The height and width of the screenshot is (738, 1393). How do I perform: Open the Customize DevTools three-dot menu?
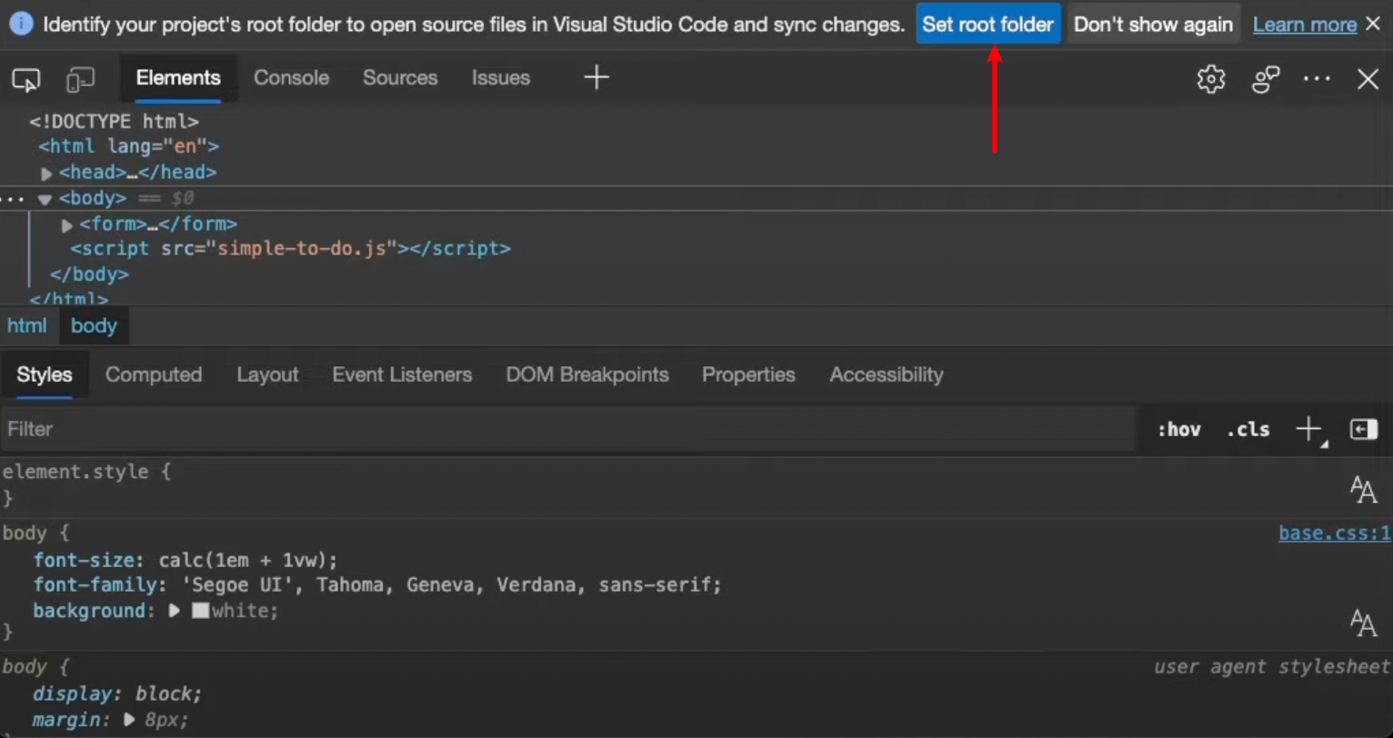pos(1317,79)
